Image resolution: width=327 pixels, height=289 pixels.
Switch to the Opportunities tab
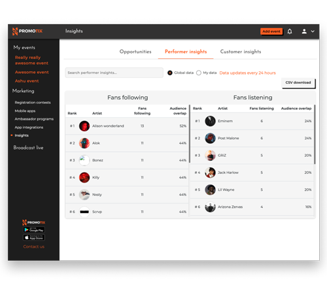click(135, 52)
